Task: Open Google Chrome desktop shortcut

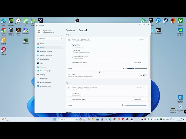Action: (x=4, y=32)
